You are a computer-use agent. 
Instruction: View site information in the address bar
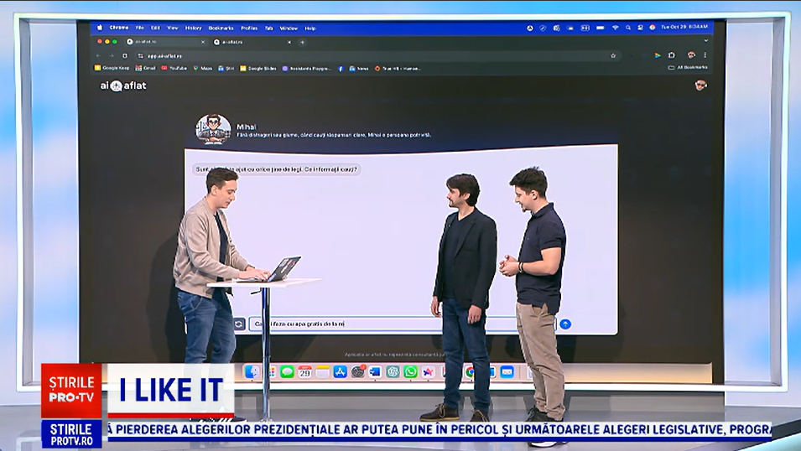(x=140, y=55)
